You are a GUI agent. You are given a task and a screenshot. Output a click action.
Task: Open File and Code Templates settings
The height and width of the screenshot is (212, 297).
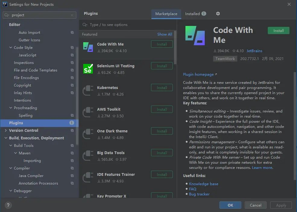click(35, 70)
